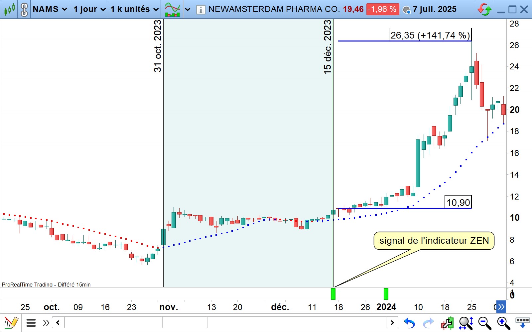The width and height of the screenshot is (532, 332).
Task: Click the zoom out magnifier
Action: tap(484, 323)
